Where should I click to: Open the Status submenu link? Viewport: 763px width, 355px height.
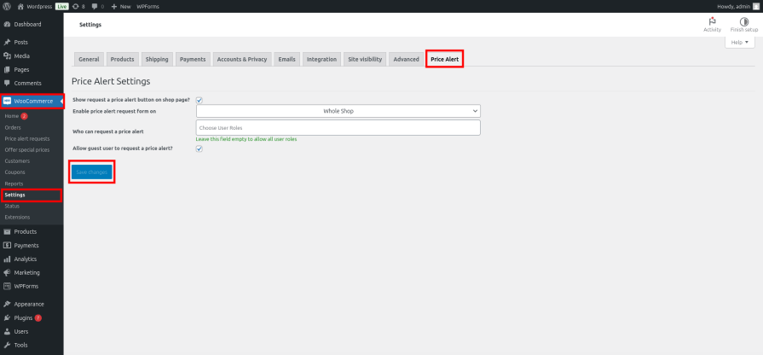pos(12,206)
